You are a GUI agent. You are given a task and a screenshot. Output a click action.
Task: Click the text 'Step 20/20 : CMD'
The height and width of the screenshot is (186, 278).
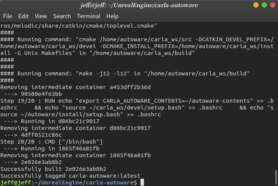tap(28, 142)
